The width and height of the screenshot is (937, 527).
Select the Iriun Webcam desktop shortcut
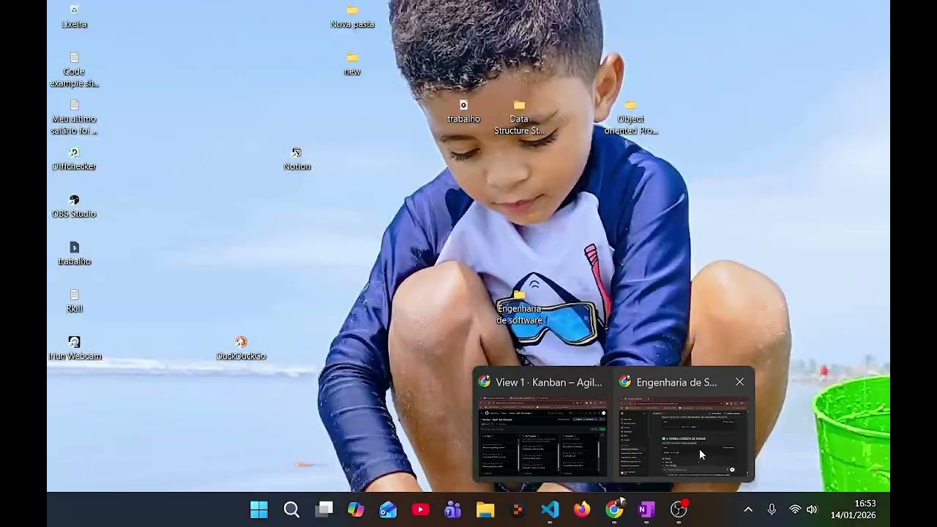pyautogui.click(x=74, y=349)
